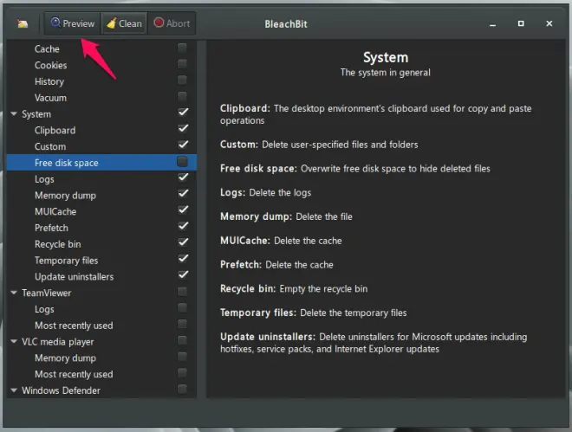Check the VLC media player checkbox

click(182, 340)
